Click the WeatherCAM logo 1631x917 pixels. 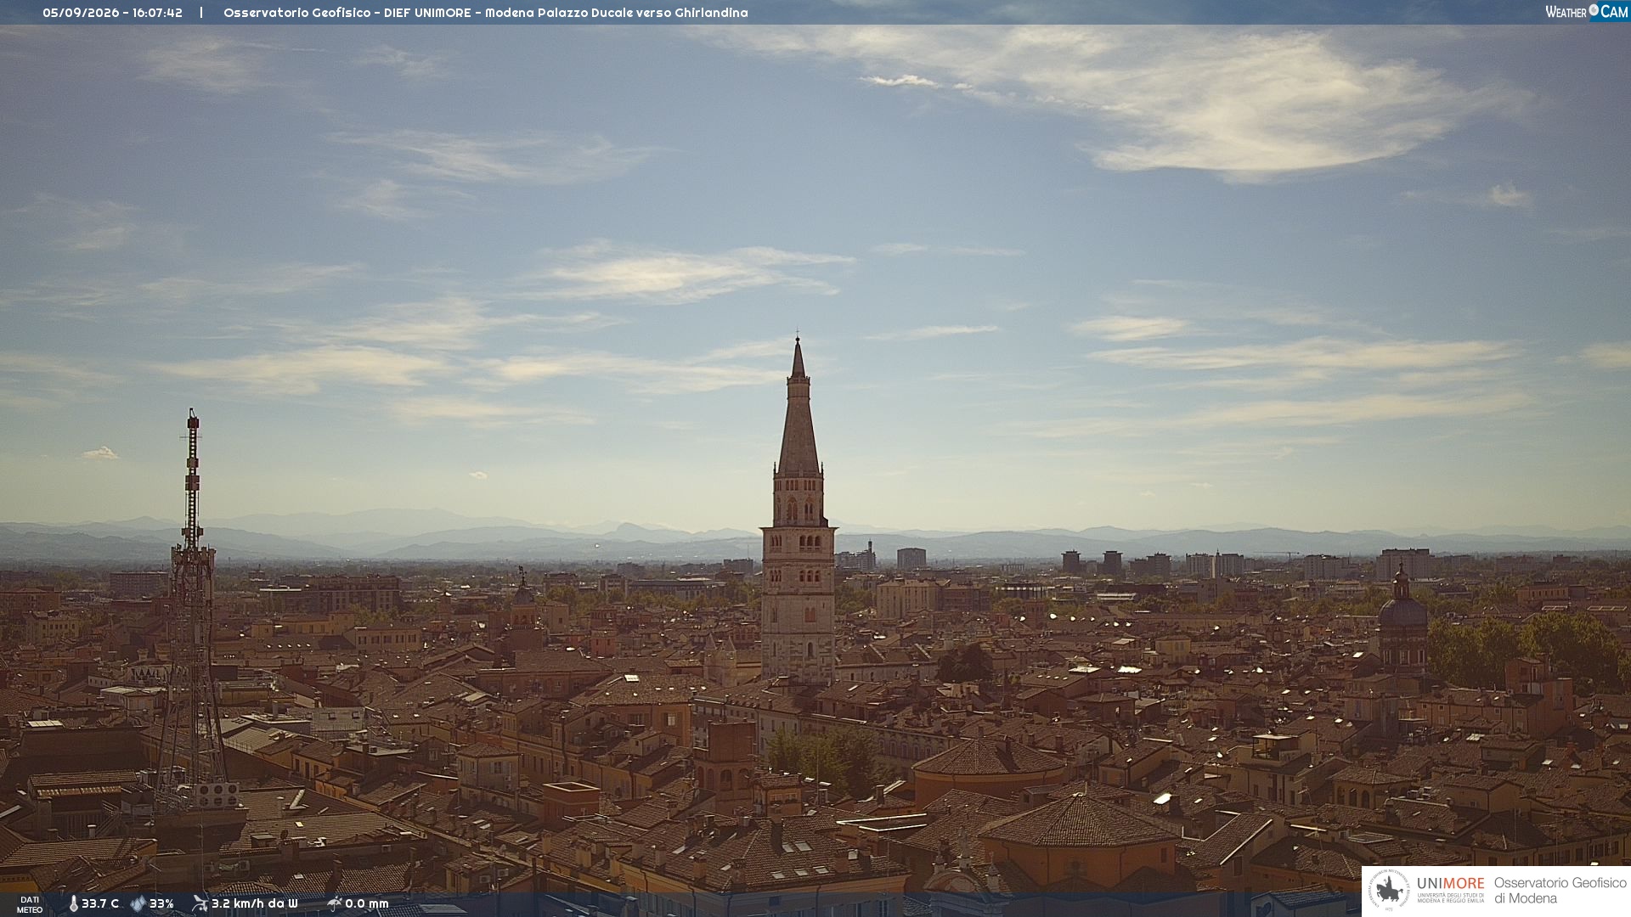(x=1586, y=12)
